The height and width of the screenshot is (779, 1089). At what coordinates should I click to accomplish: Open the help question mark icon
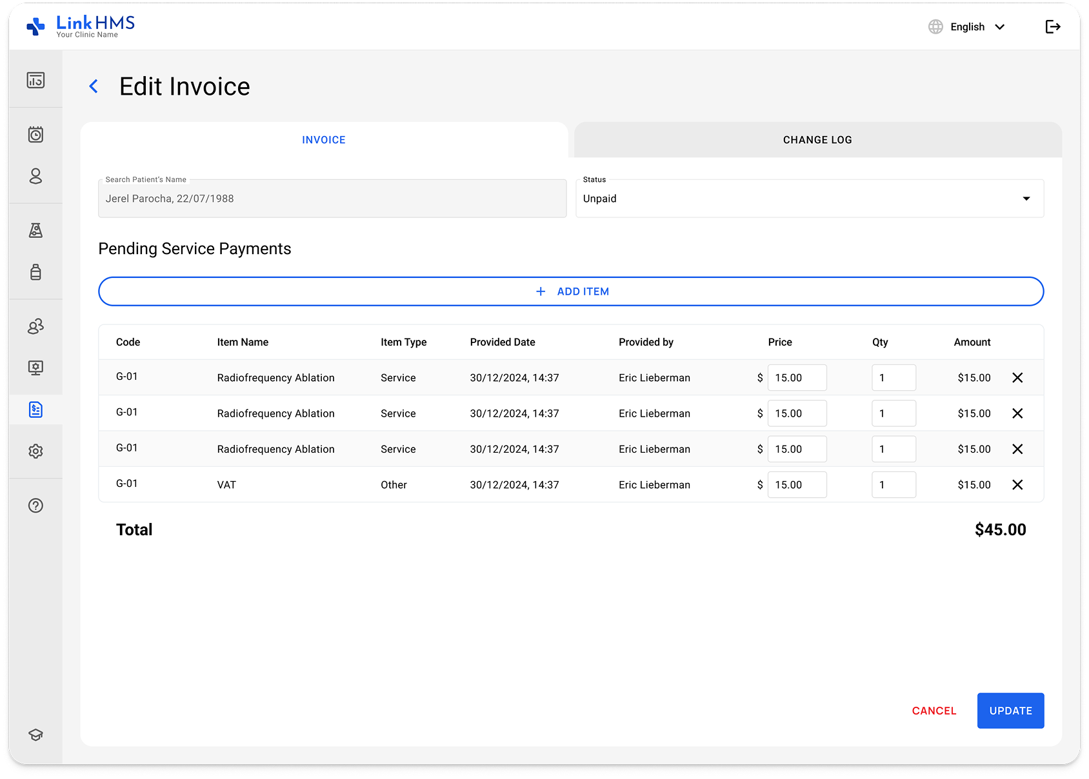click(35, 506)
